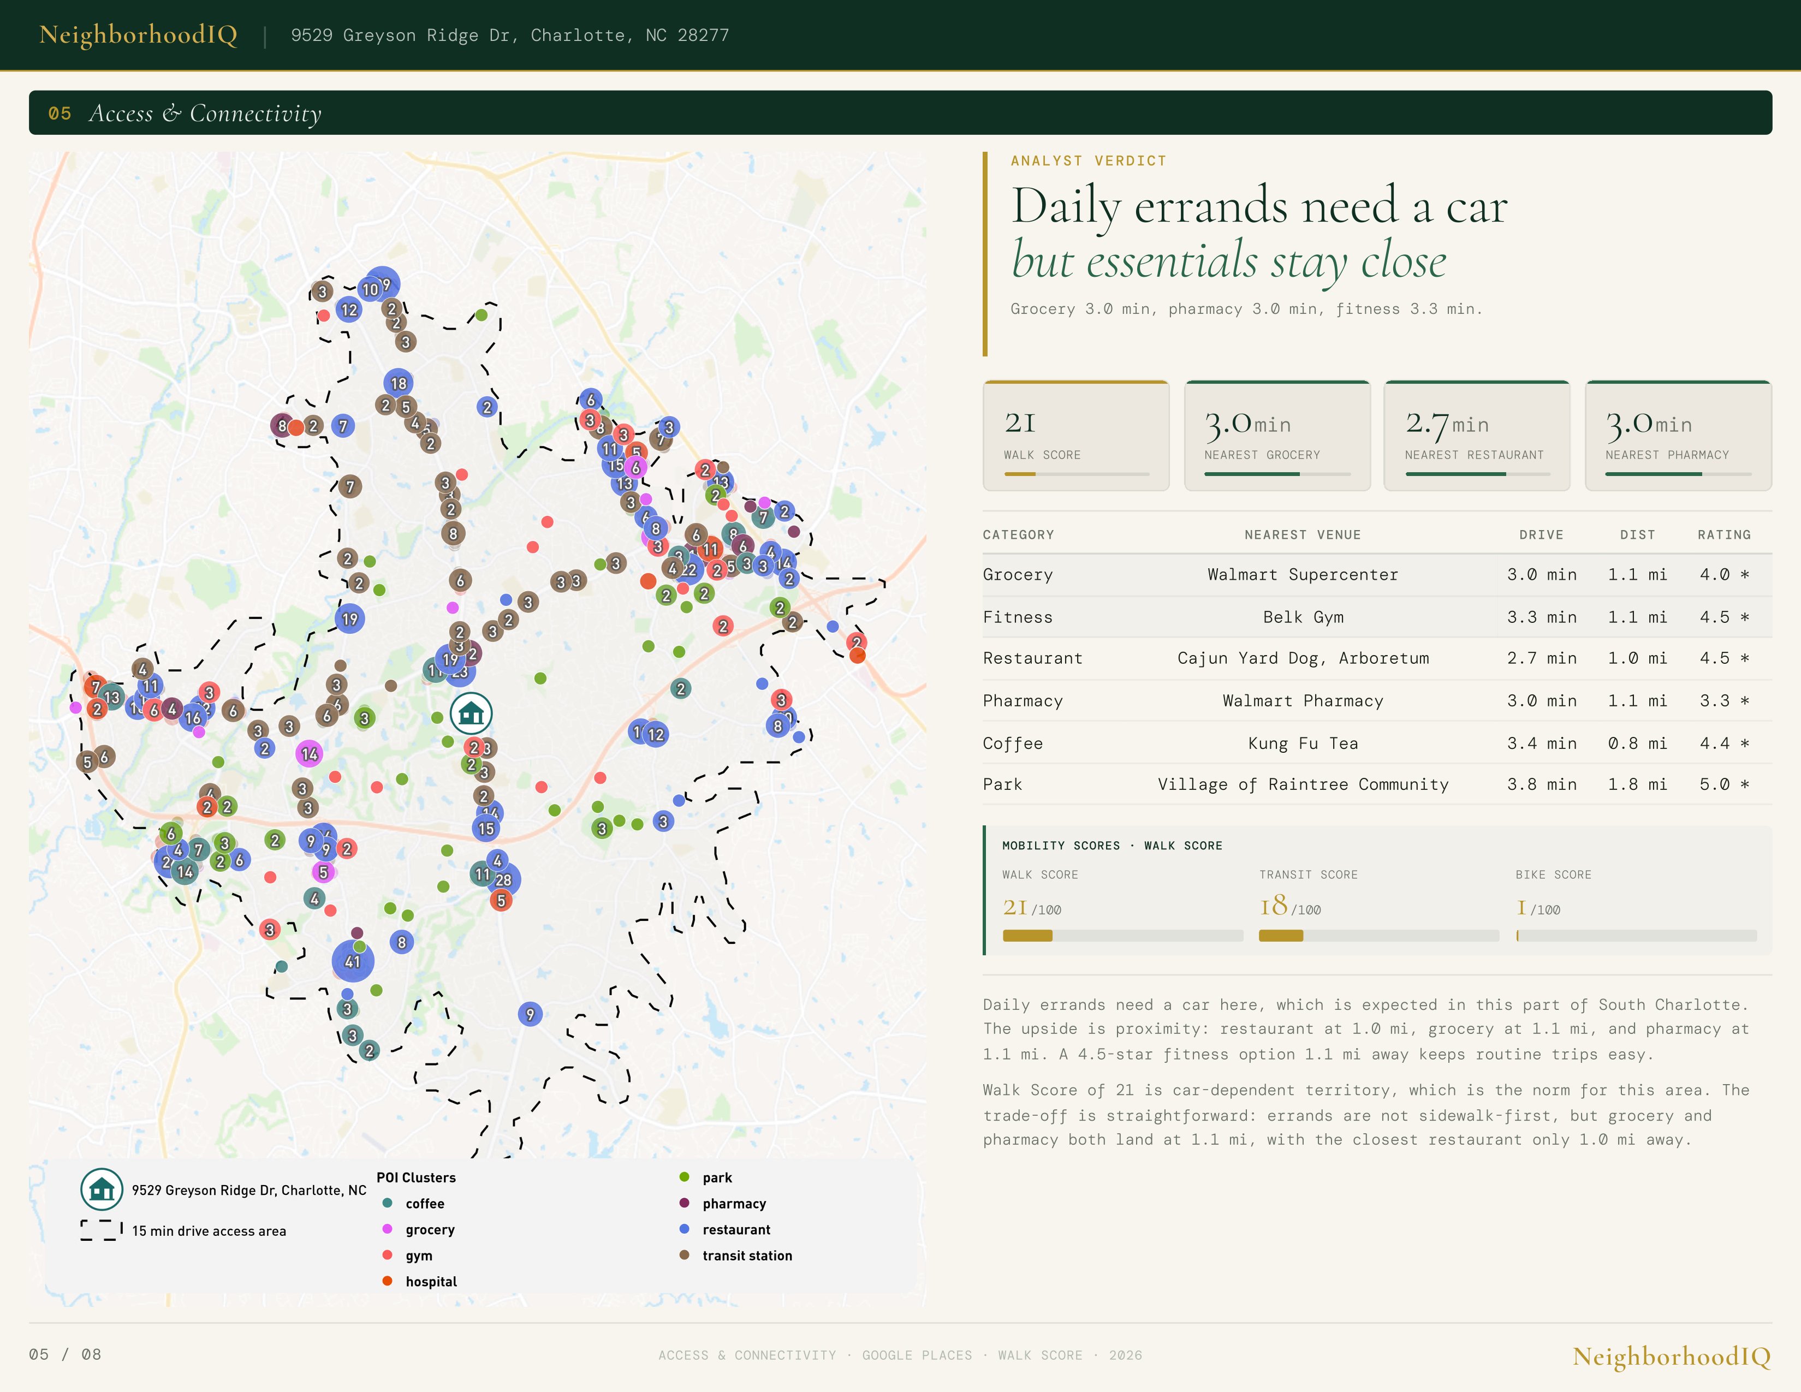
Task: Click the gym legend dot
Action: [388, 1255]
